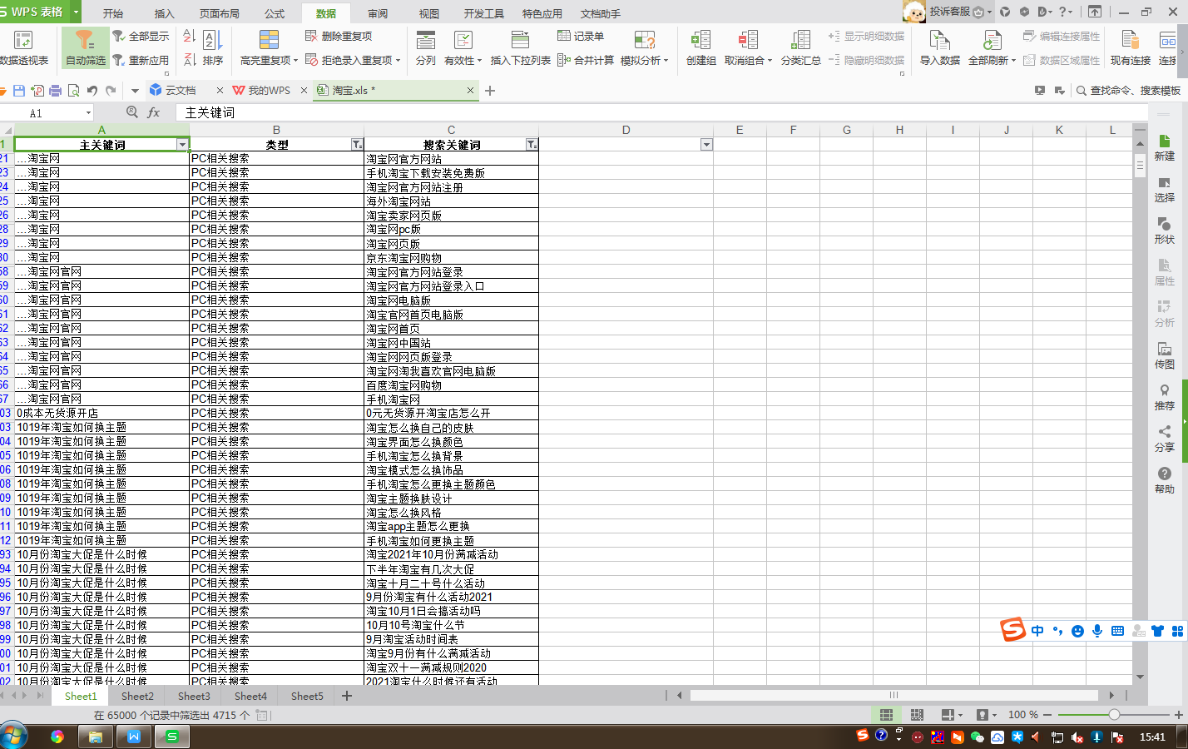The image size is (1188, 749).
Task: Switch to the 审阅 ribbon tab
Action: (x=378, y=13)
